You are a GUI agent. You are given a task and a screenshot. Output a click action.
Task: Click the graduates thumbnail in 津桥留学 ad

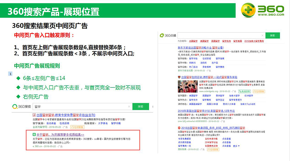[x=185, y=86]
